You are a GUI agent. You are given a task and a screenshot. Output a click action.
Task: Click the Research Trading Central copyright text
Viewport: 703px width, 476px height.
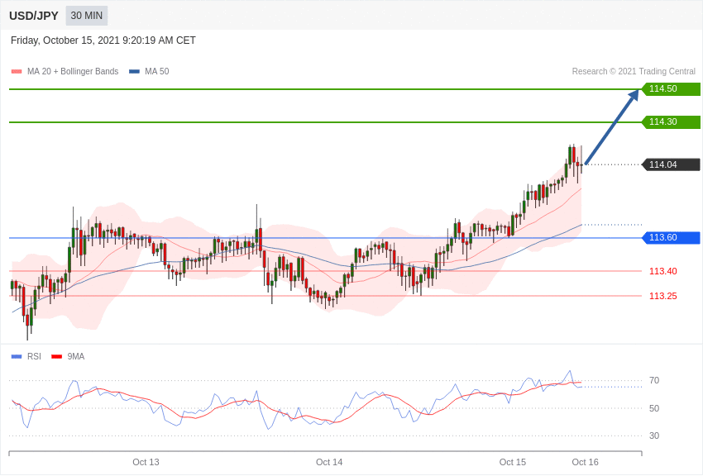click(x=634, y=72)
